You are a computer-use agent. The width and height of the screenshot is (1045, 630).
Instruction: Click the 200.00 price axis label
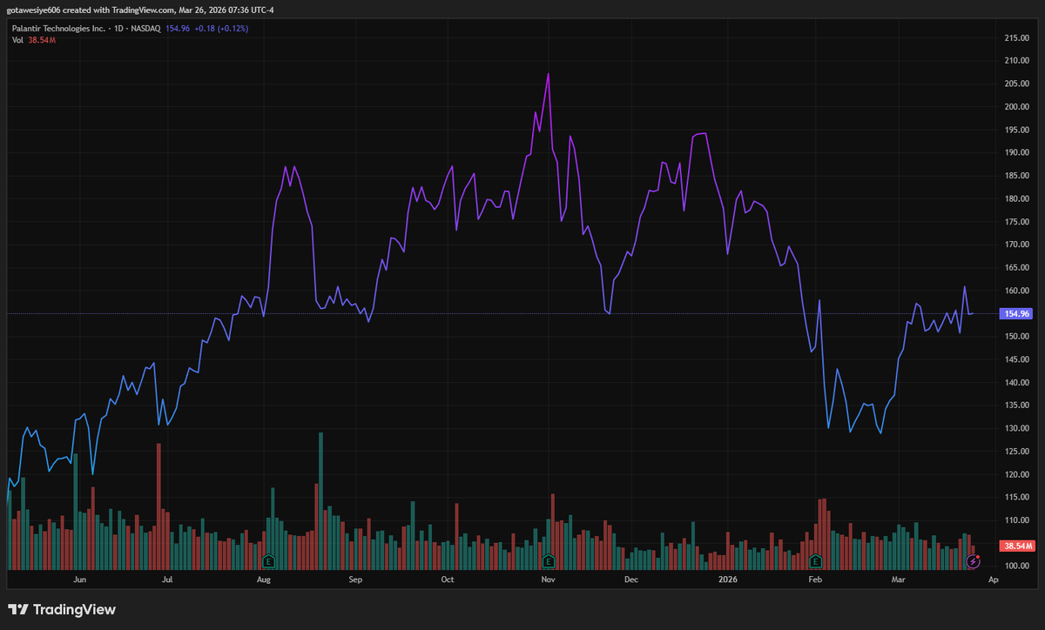point(1017,107)
